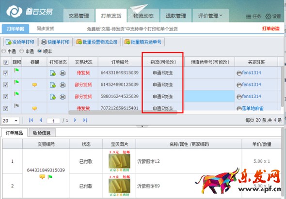Click the green flag in first order row

16,70
